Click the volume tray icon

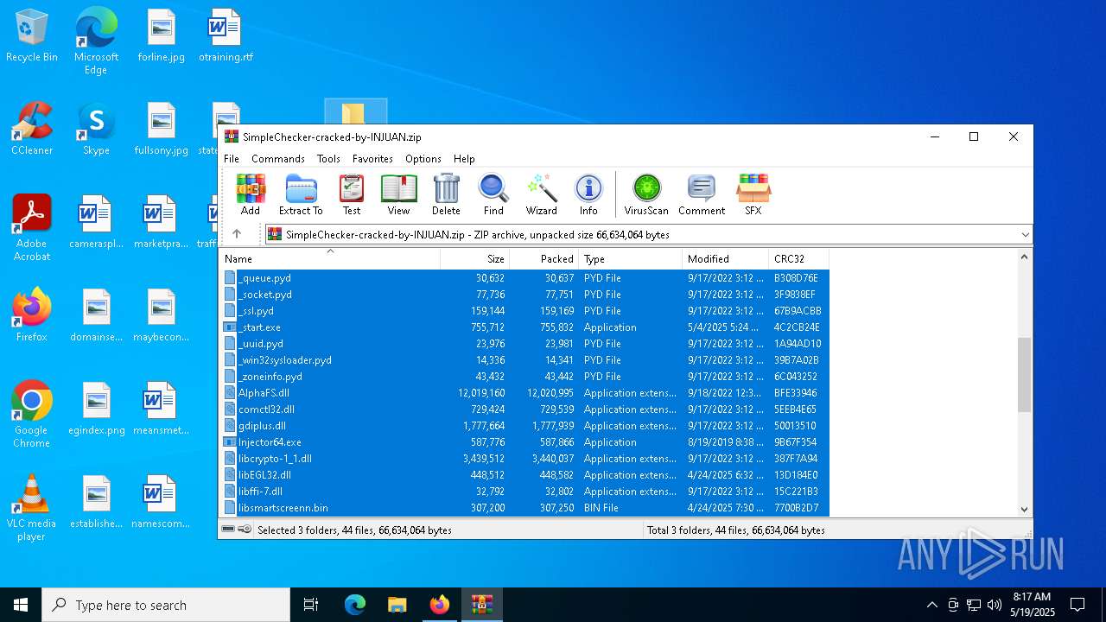coord(995,605)
